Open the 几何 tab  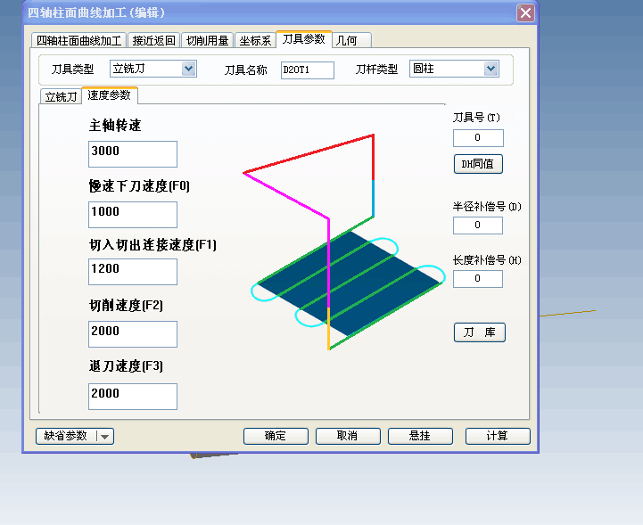coord(347,41)
